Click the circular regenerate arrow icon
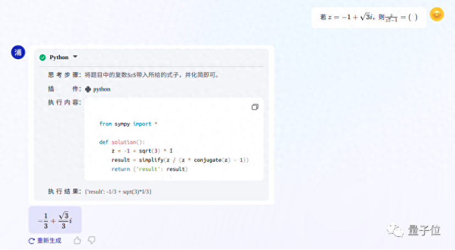Viewport: 455px width, 250px height. point(32,241)
